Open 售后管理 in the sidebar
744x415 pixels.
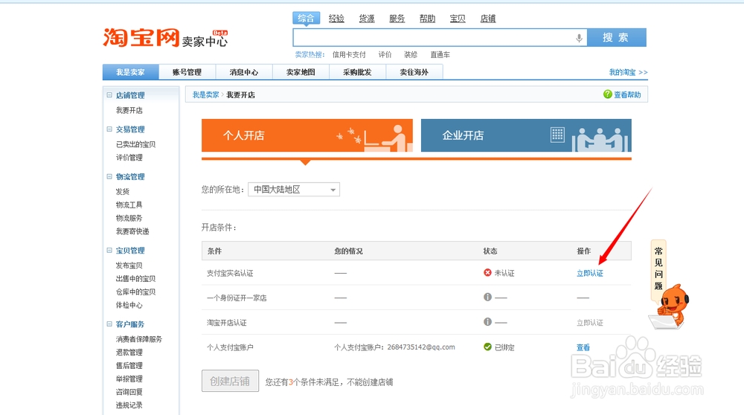tap(129, 366)
